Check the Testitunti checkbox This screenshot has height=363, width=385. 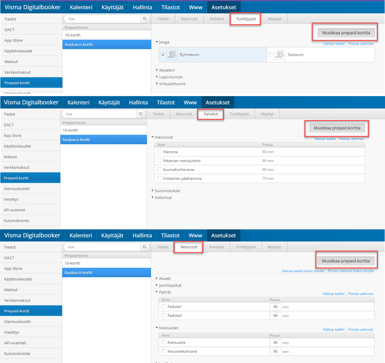(x=271, y=55)
